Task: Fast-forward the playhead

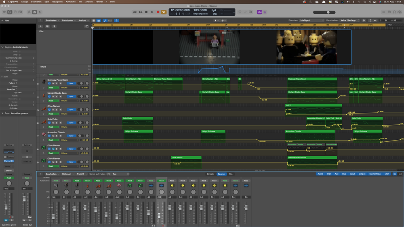Action: pyautogui.click(x=141, y=12)
